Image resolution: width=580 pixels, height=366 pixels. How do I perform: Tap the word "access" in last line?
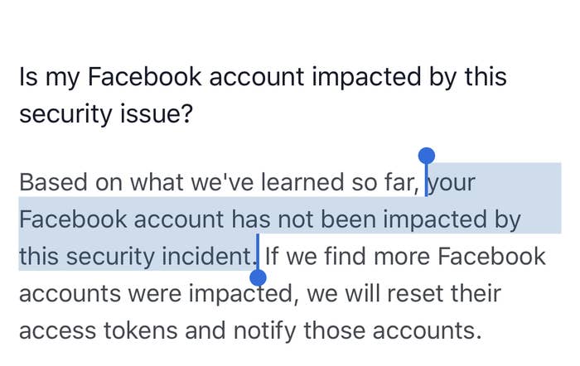tap(57, 331)
